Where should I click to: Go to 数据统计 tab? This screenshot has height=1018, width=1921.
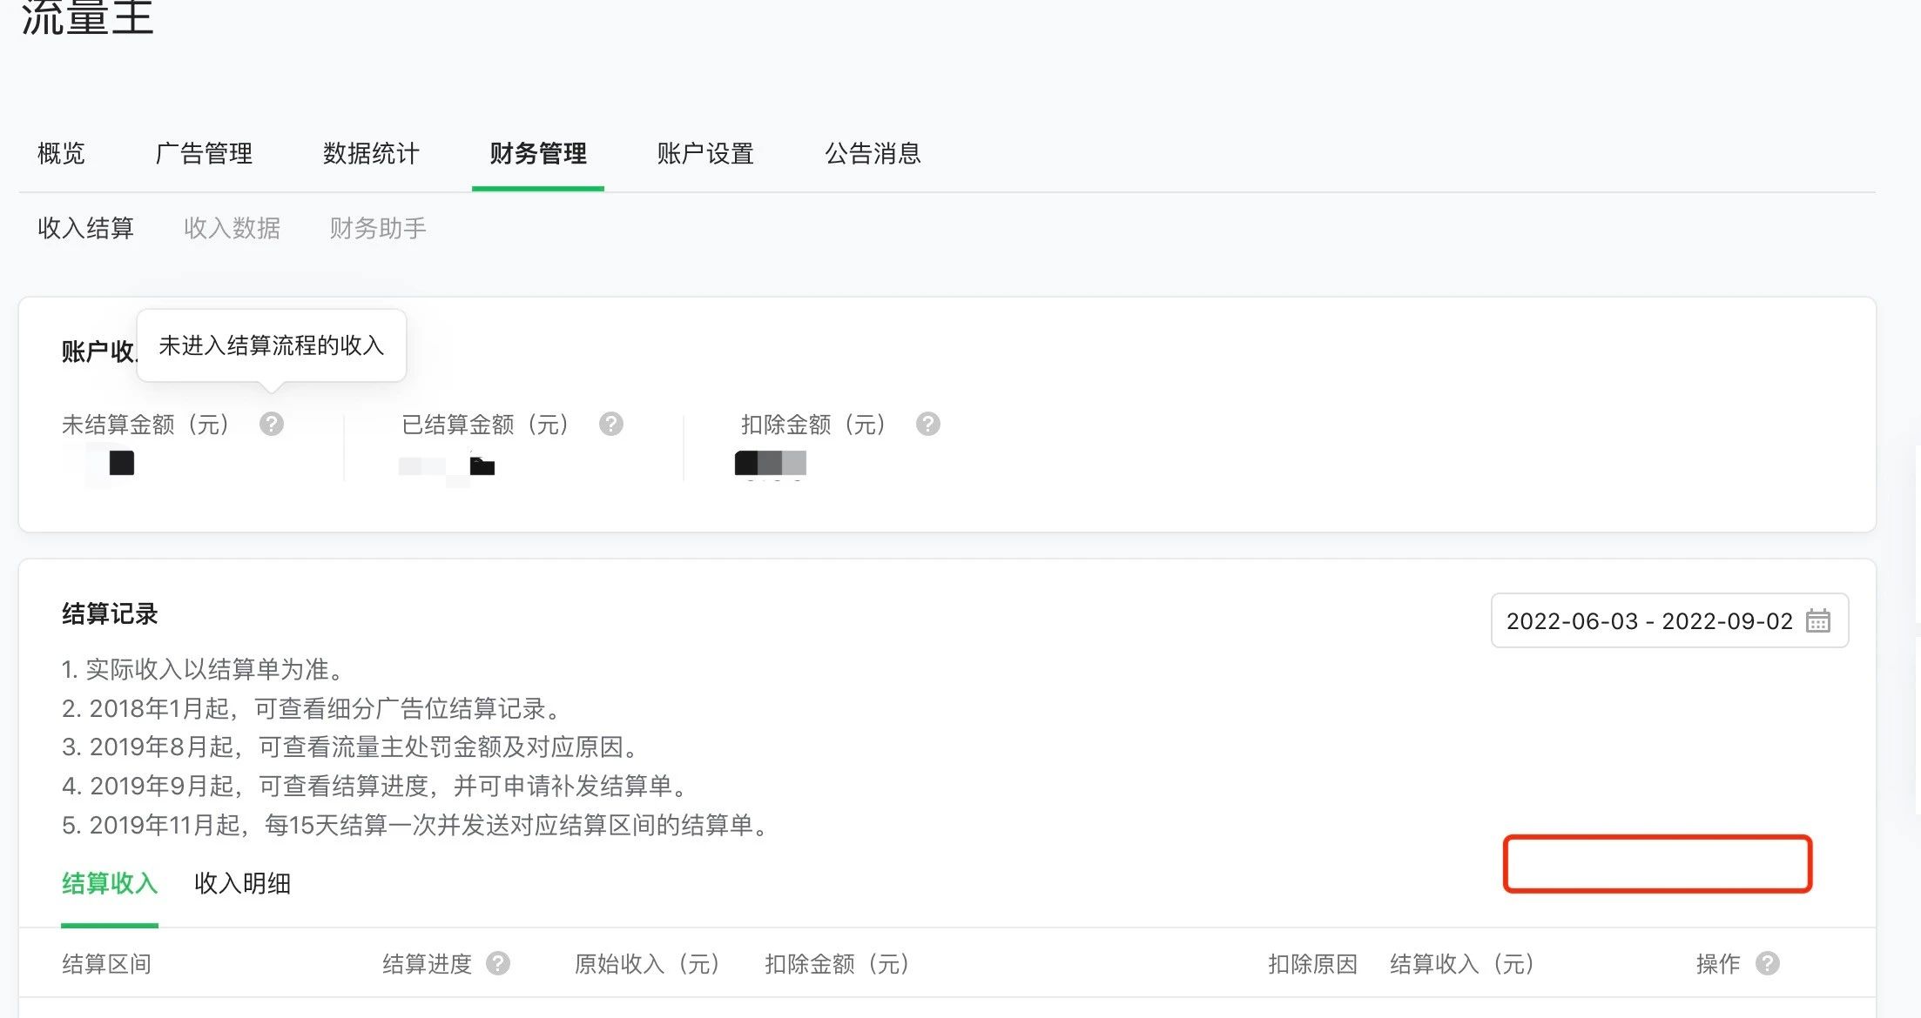pyautogui.click(x=371, y=154)
